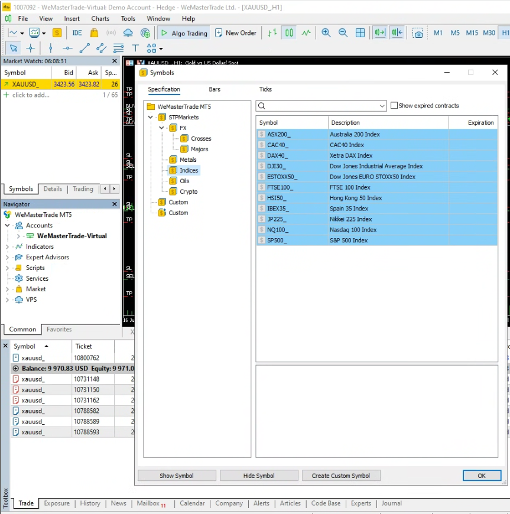Open the Tools menu
Screen dimensions: 510x514
click(128, 19)
